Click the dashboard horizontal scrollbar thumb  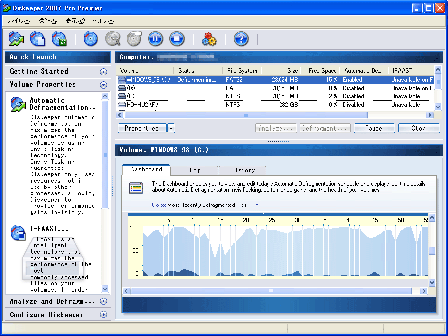tap(271, 291)
